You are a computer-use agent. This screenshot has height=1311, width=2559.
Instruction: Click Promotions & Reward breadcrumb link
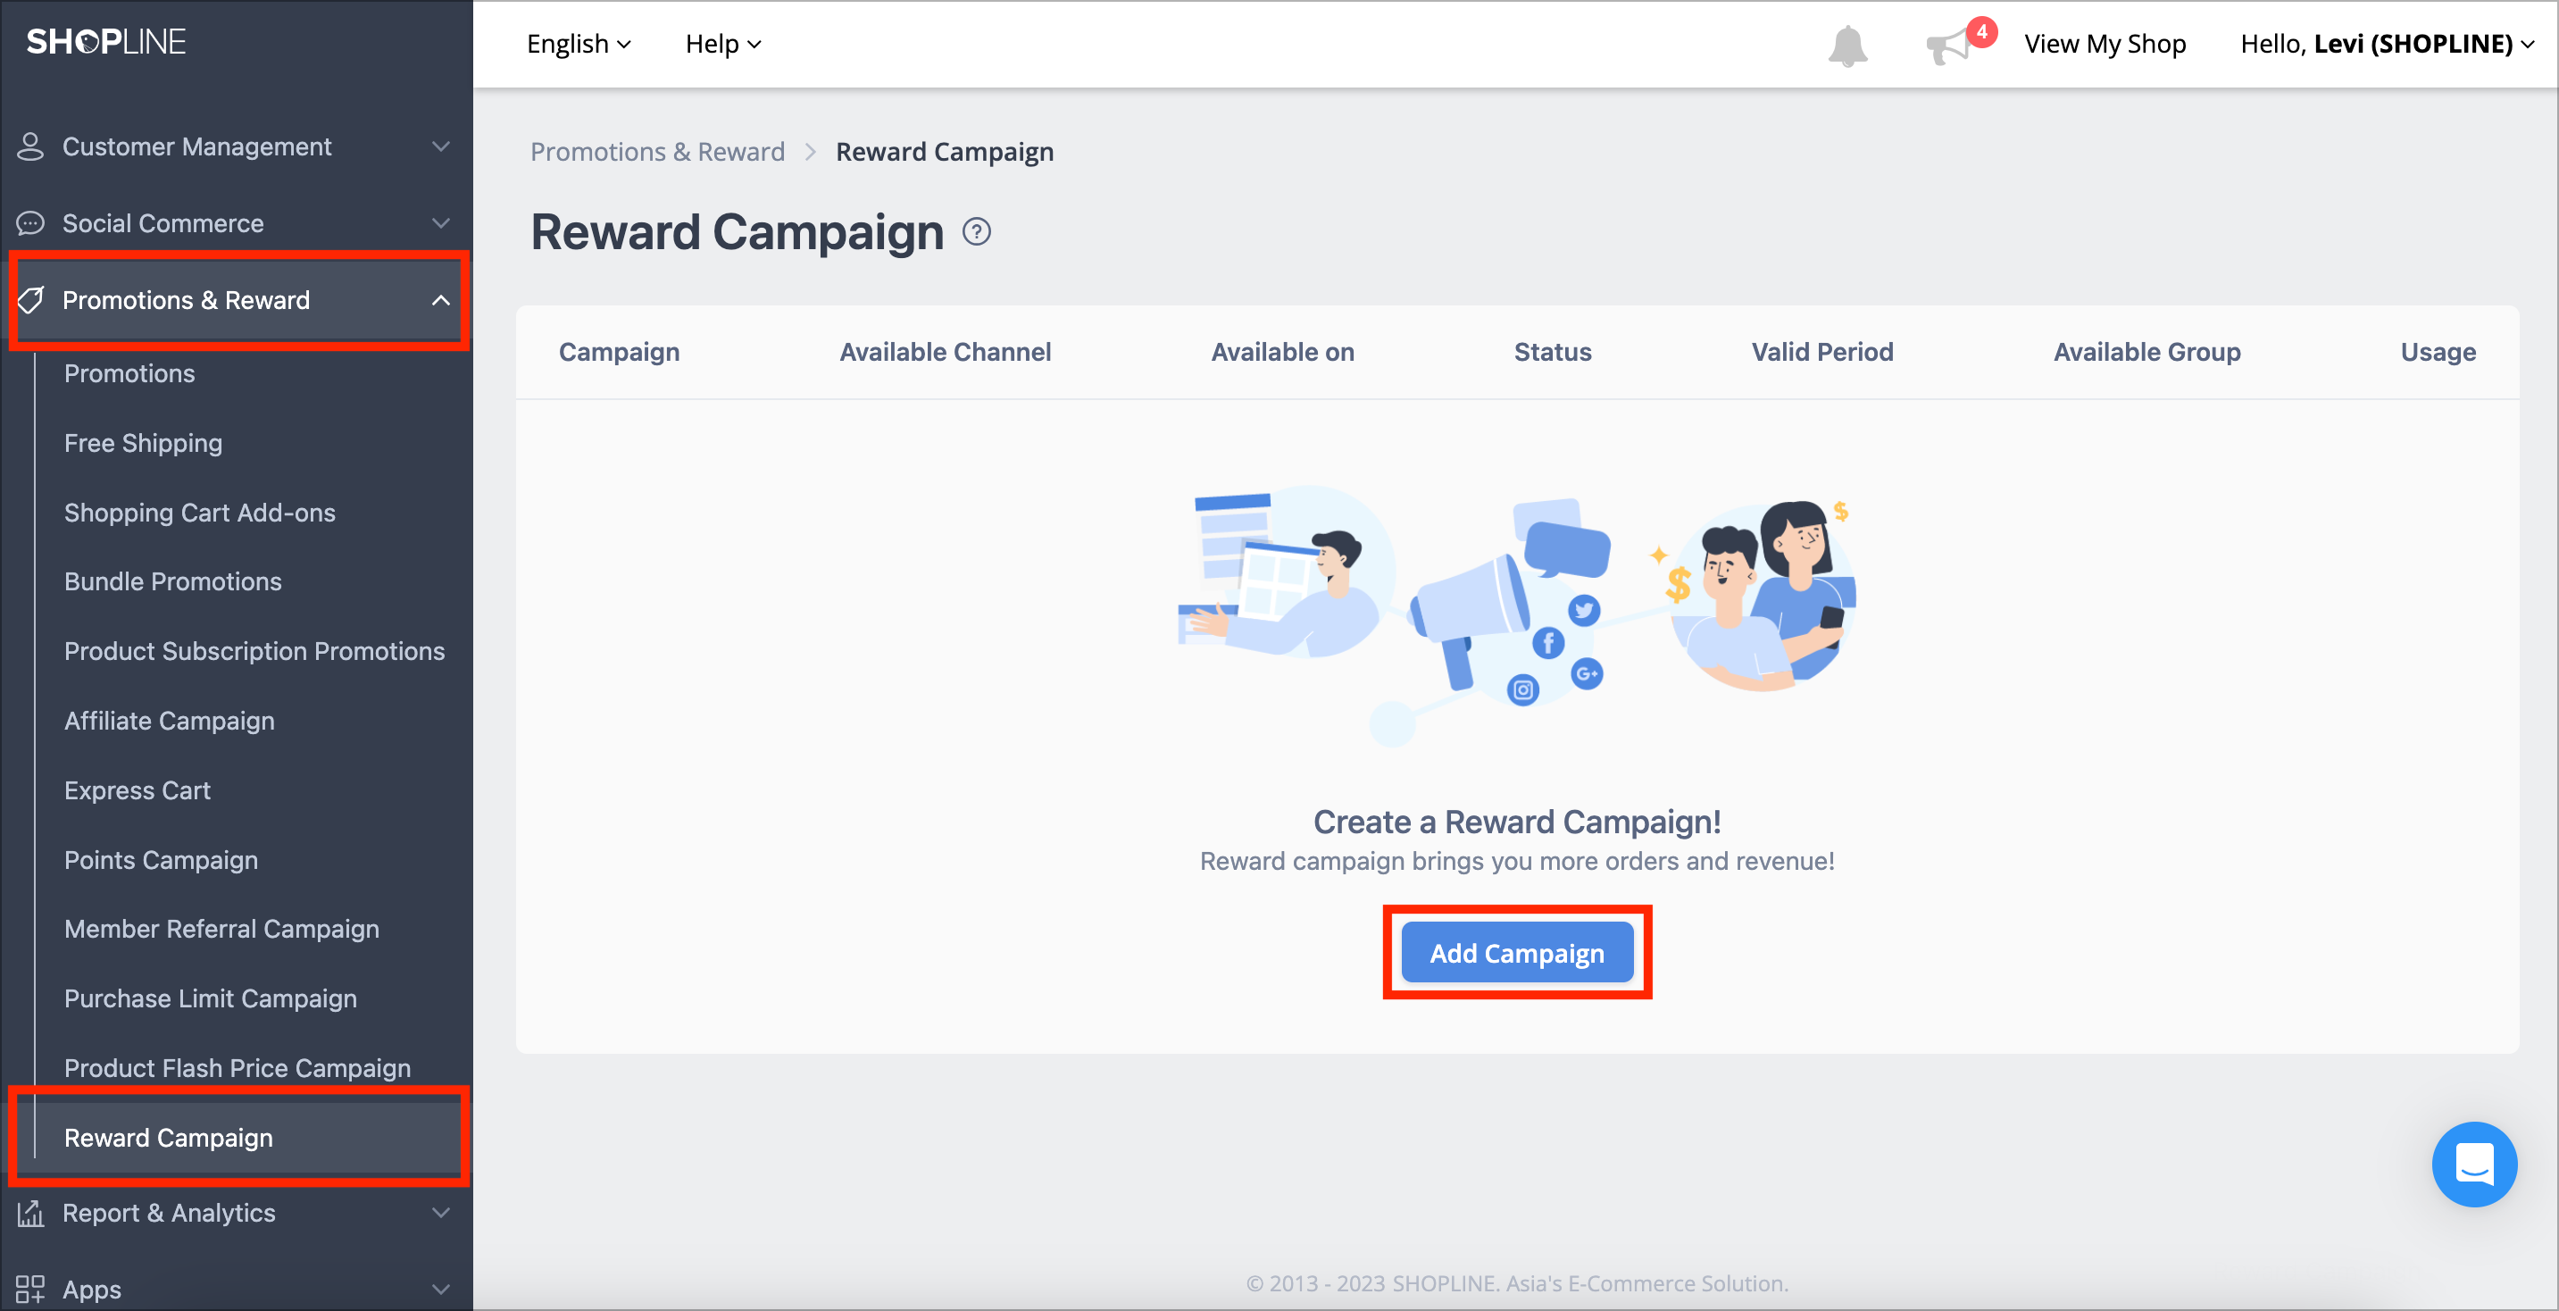(656, 151)
